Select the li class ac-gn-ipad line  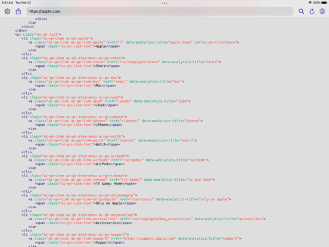(x=72, y=97)
